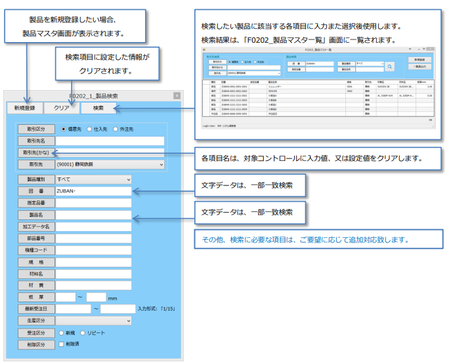Click the 取引区分 label button
This screenshot has width=451, height=362.
pos(36,129)
